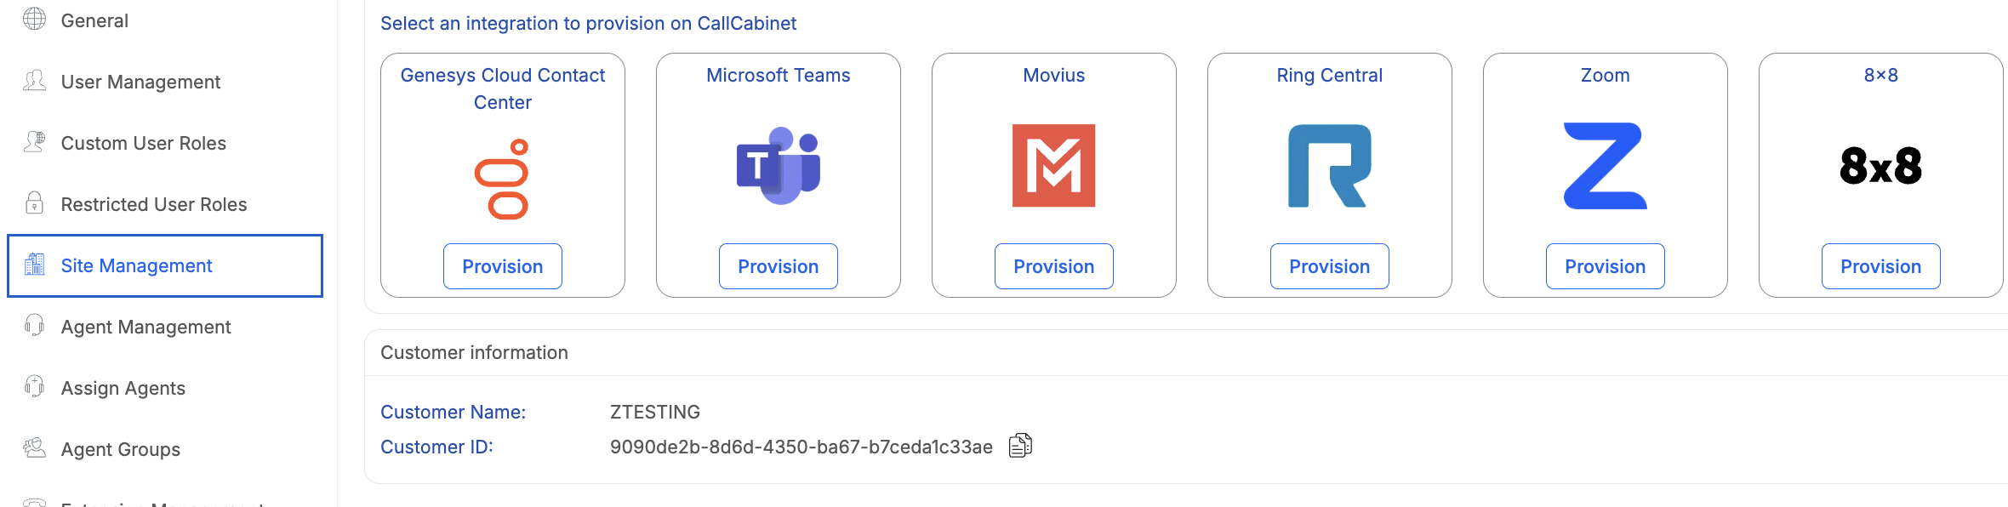The image size is (2008, 507).
Task: Provision the Genesys Cloud Contact Center integration
Action: pos(502,266)
